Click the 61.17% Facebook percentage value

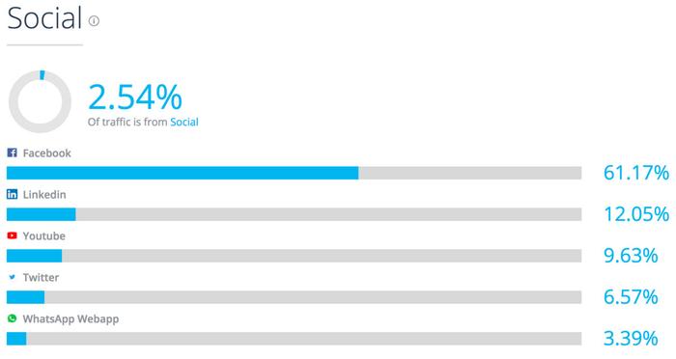point(636,173)
